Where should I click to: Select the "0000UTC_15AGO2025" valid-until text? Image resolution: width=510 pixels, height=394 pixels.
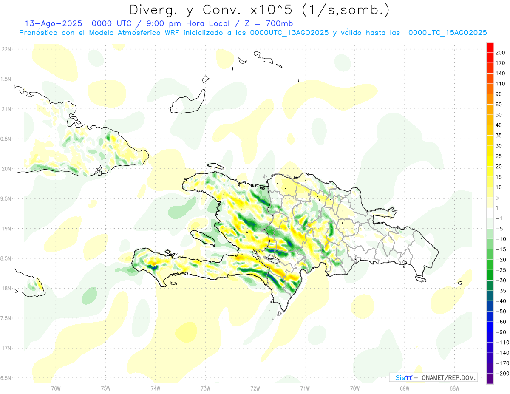(448, 33)
